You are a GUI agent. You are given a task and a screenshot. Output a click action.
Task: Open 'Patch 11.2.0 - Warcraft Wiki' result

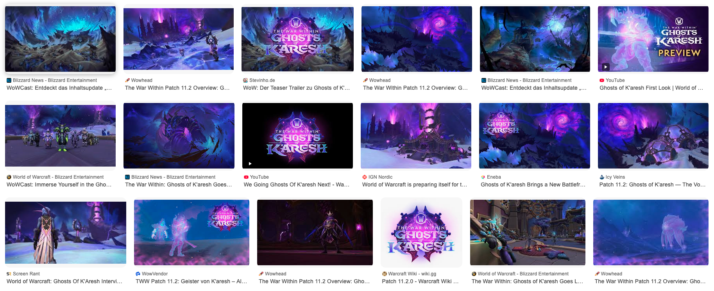(421, 282)
